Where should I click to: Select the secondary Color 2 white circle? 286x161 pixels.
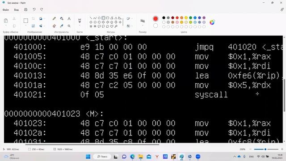click(156, 26)
